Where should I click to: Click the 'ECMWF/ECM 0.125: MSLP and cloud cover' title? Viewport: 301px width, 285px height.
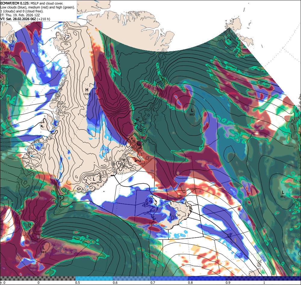(x=32, y=3)
